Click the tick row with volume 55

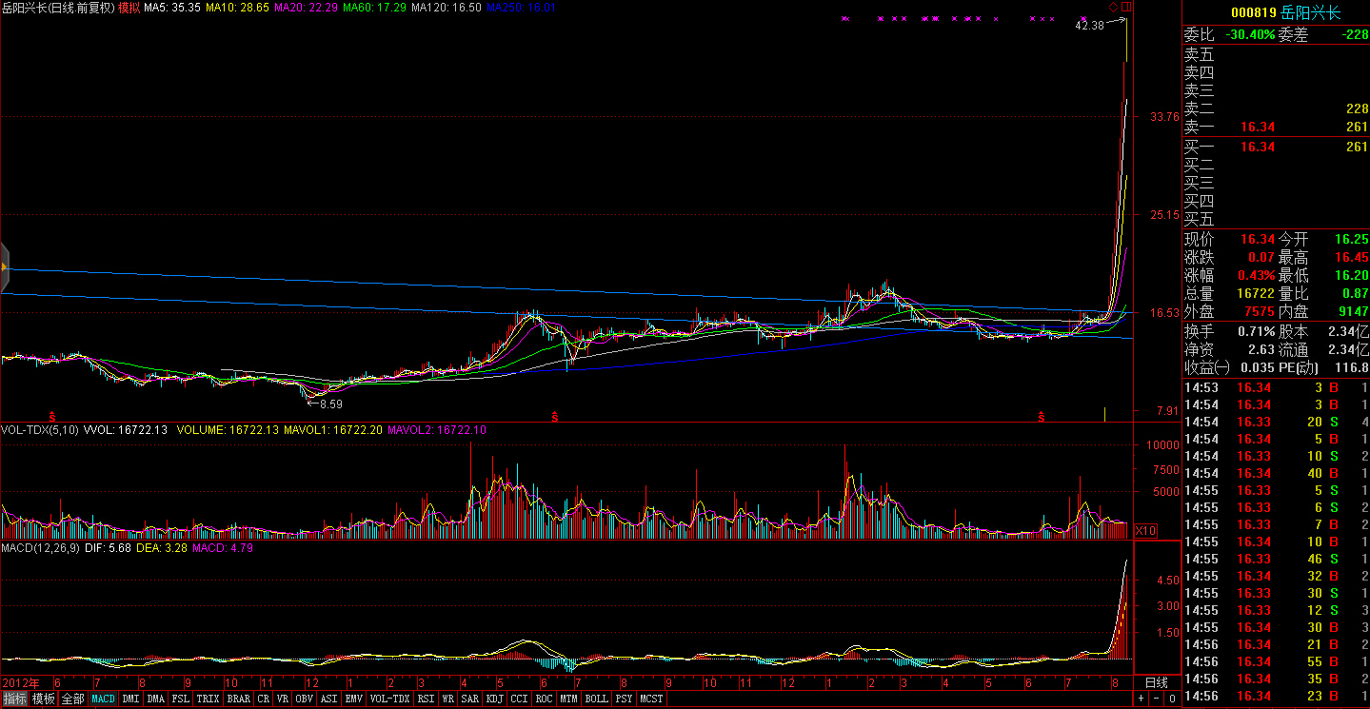coord(1276,661)
